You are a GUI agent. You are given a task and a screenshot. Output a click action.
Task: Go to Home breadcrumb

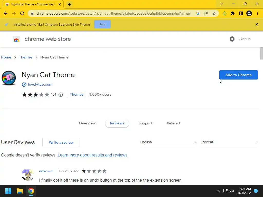6,57
